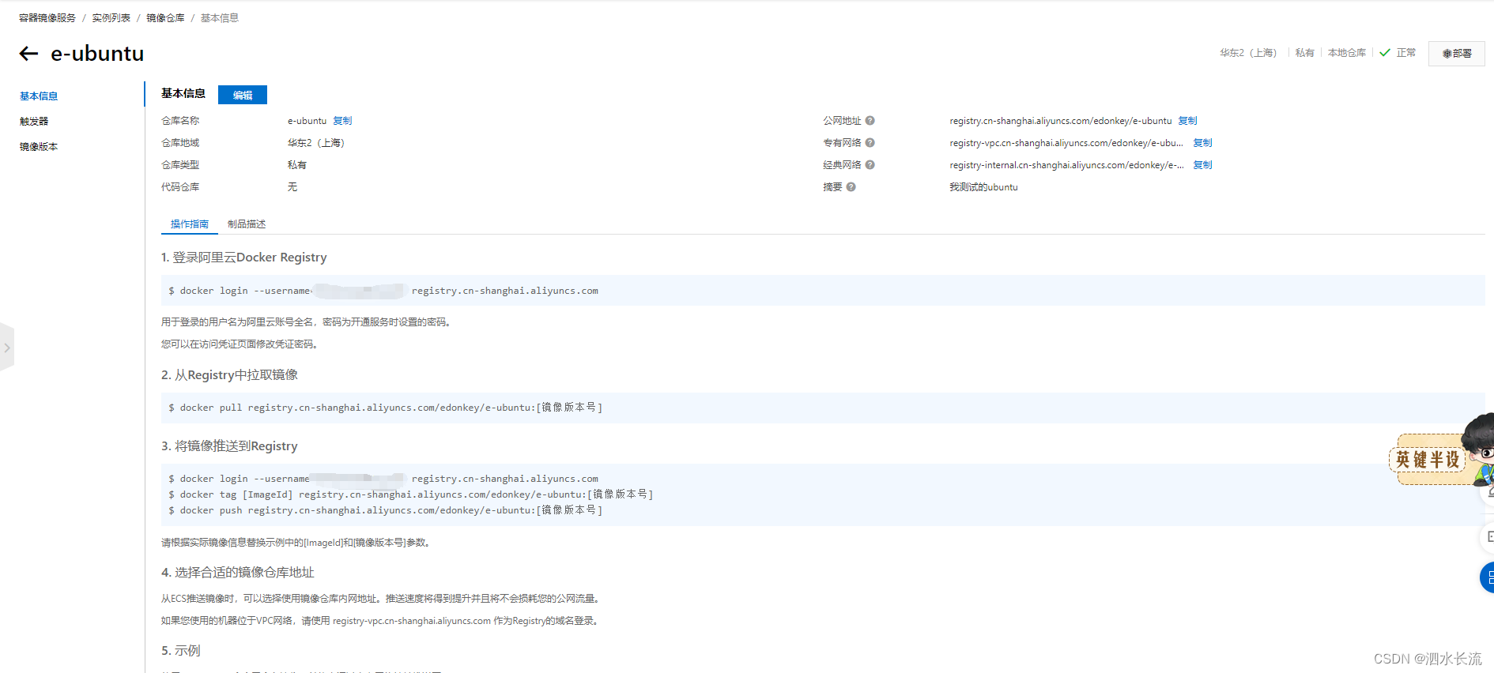
Task: Select 镜像版本 in the left menu
Action: [x=39, y=147]
